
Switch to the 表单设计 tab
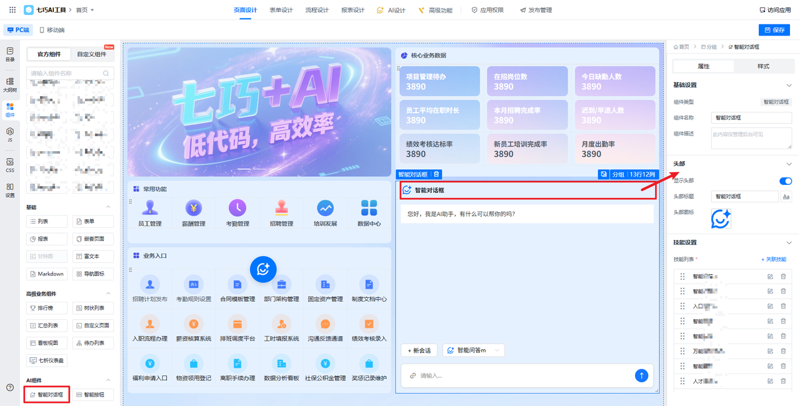pyautogui.click(x=281, y=10)
